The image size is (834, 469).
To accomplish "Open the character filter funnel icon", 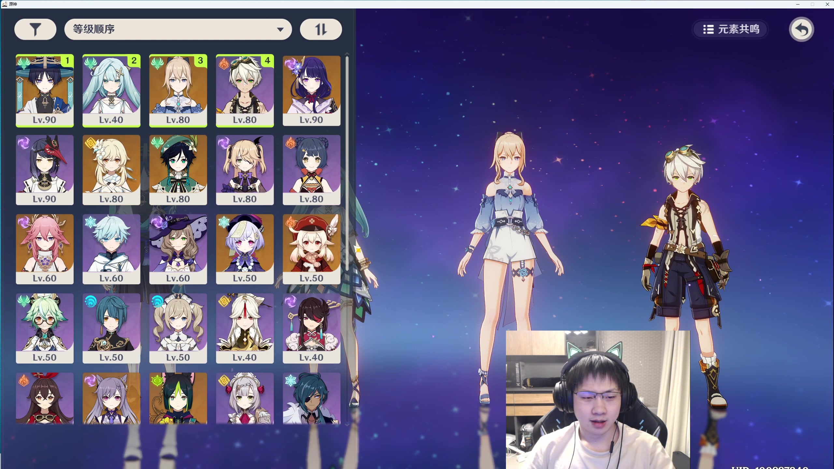I will point(35,29).
